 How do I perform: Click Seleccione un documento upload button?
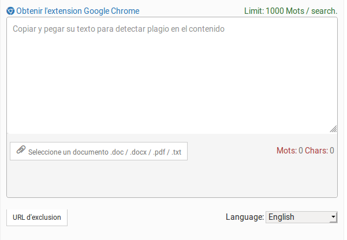point(99,151)
